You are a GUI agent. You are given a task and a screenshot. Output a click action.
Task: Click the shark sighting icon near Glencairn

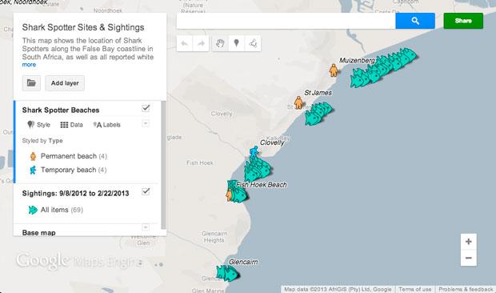tap(227, 273)
